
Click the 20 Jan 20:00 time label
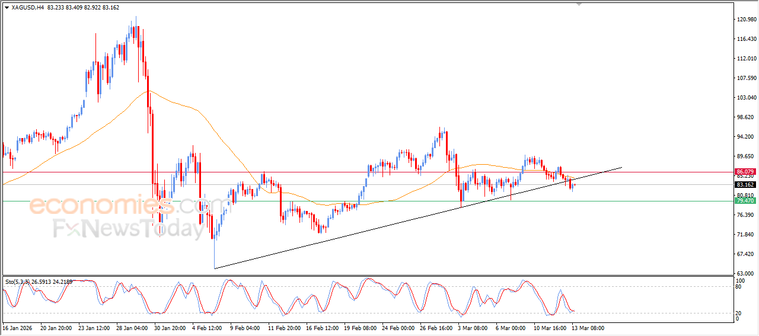tap(56, 327)
